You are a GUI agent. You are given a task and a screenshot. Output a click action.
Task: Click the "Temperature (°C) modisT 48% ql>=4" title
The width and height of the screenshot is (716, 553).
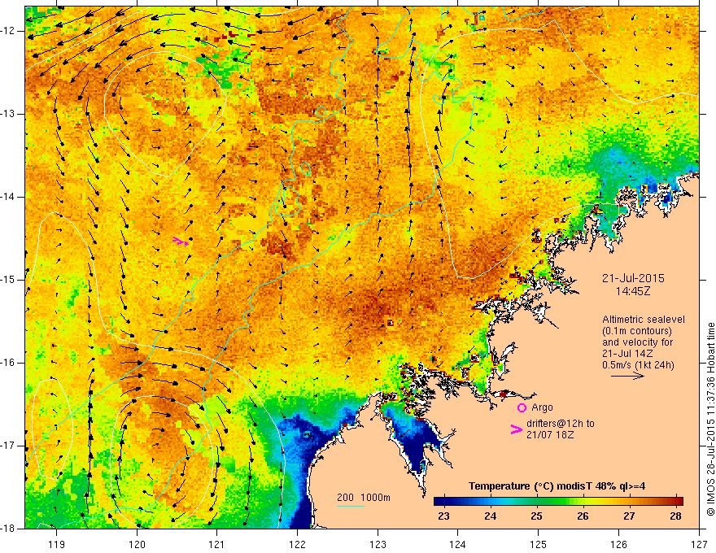click(x=557, y=486)
